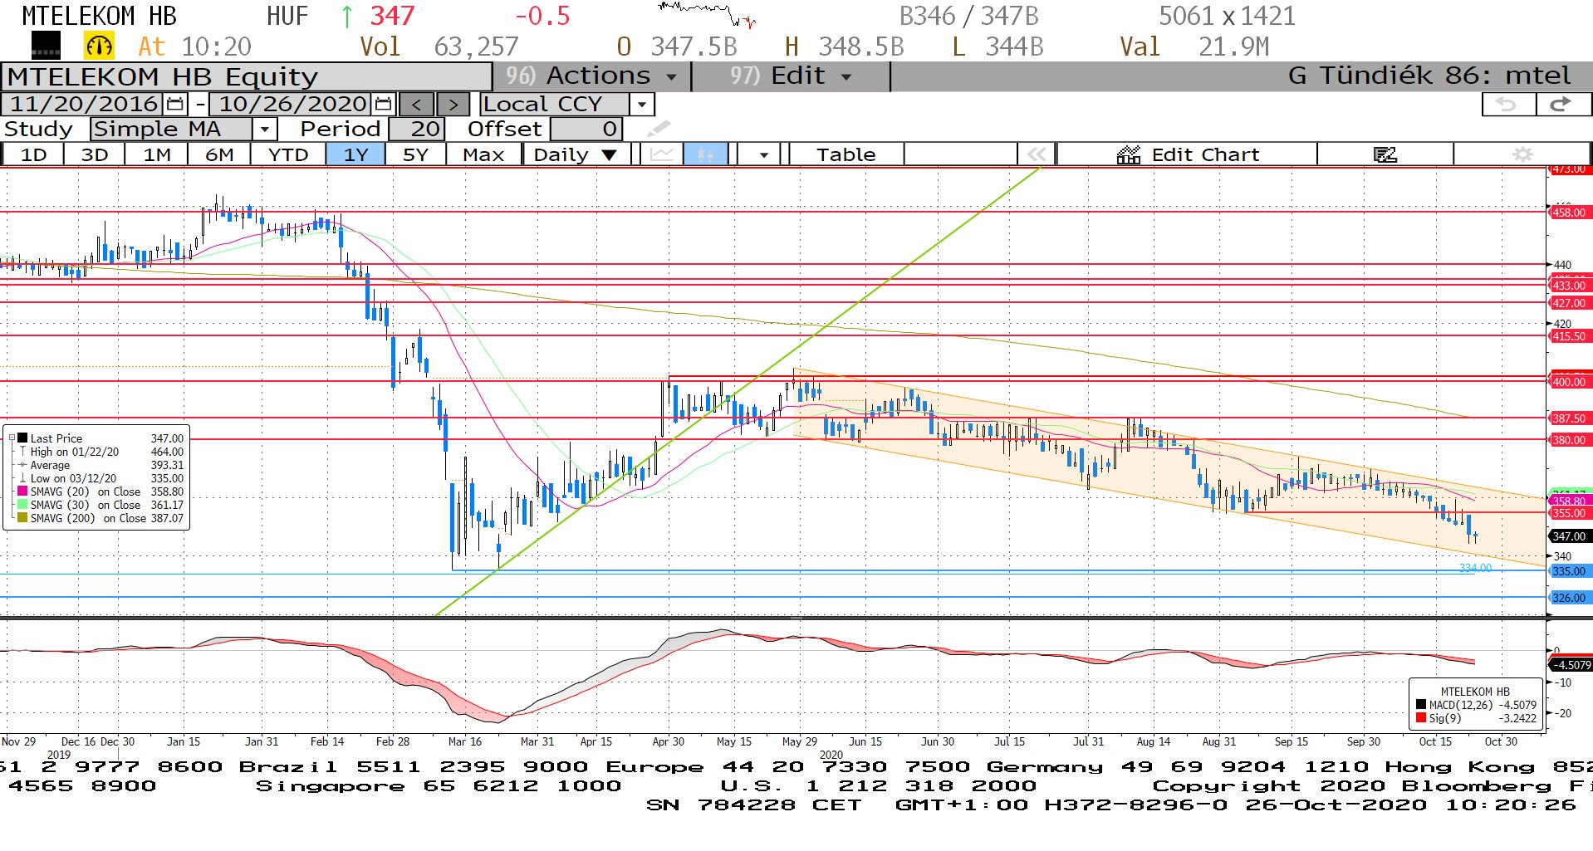The image size is (1593, 851).
Task: Click the -4.5079 MACD value axis label
Action: 1570,665
